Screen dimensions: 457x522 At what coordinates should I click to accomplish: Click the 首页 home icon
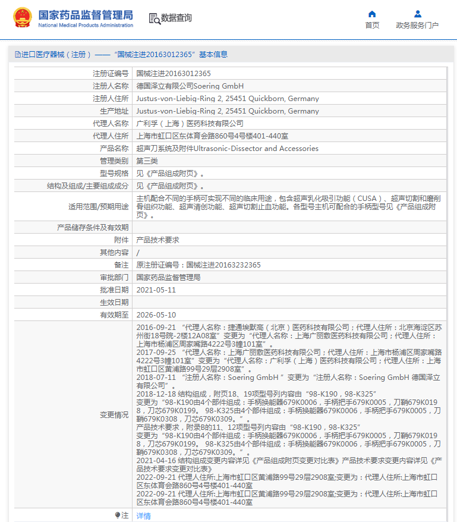(x=372, y=14)
